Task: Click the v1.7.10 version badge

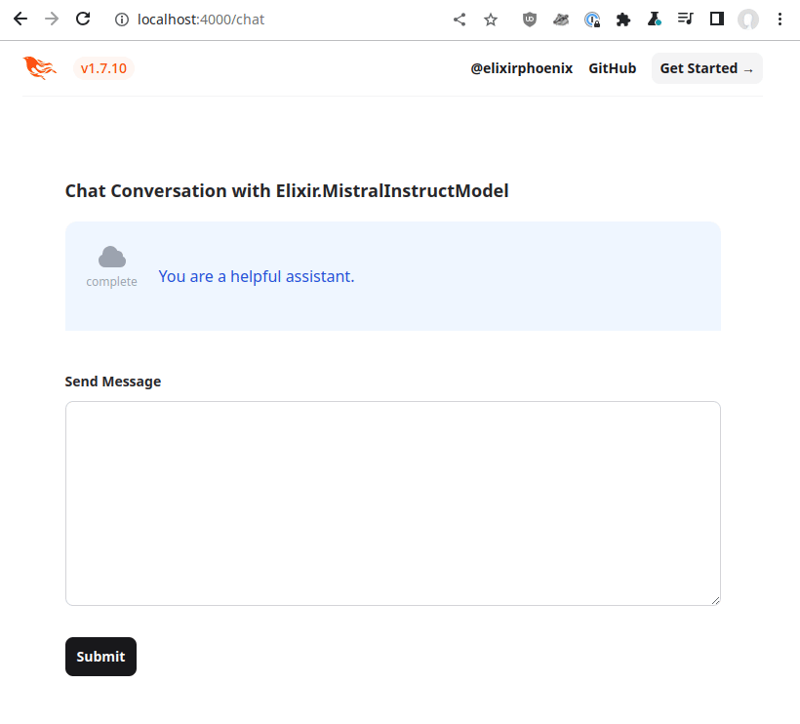Action: pyautogui.click(x=103, y=68)
